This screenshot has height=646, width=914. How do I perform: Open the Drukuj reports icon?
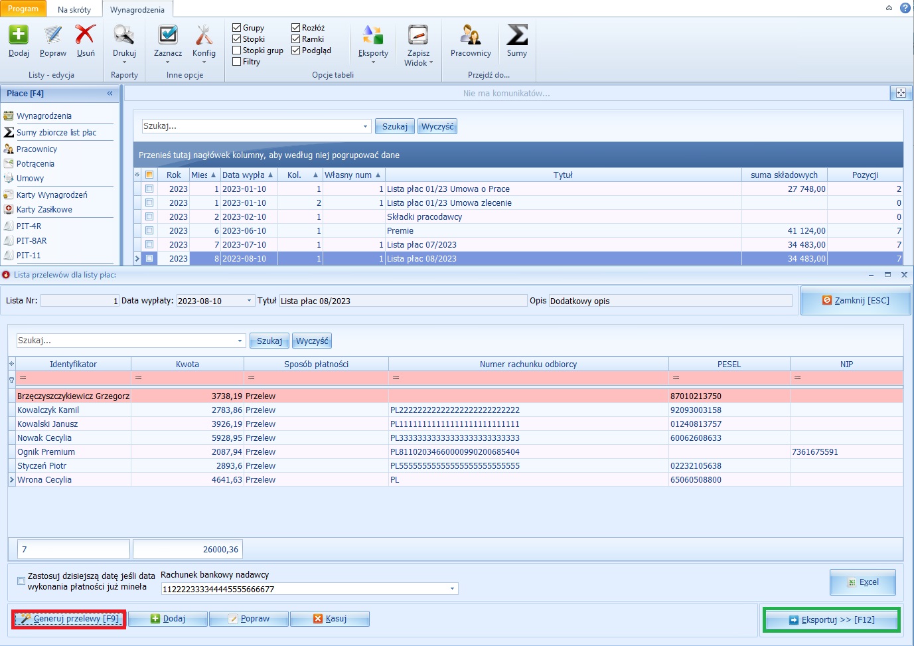tap(124, 35)
